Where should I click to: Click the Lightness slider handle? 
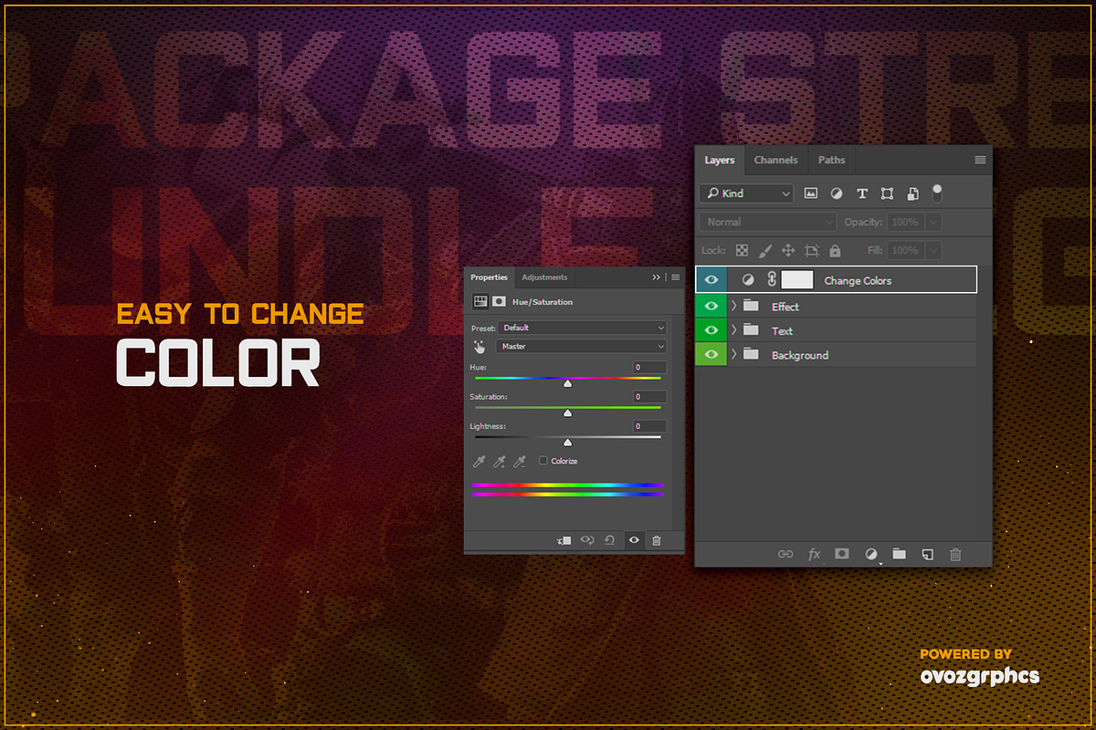(x=567, y=443)
